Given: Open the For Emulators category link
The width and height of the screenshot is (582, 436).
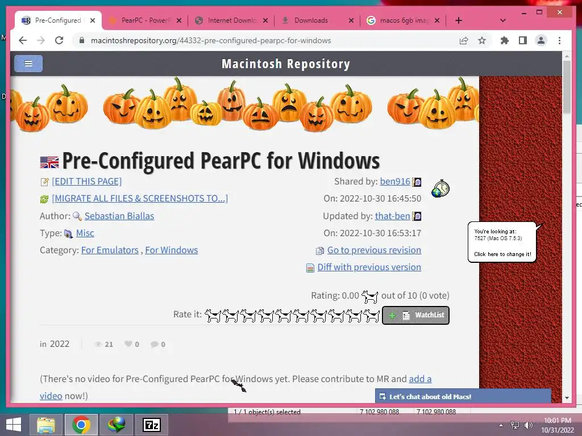Looking at the screenshot, I should coord(110,250).
